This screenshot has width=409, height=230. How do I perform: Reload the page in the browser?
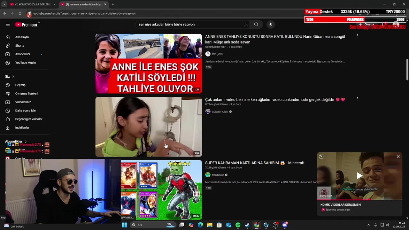pos(20,13)
